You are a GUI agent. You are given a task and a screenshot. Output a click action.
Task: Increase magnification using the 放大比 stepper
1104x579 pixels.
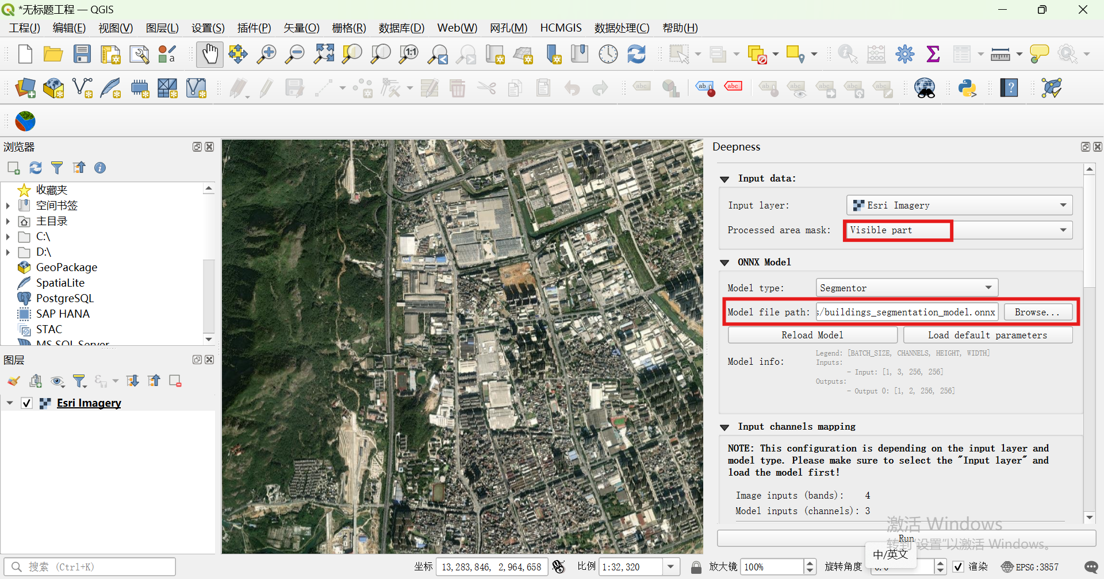810,562
